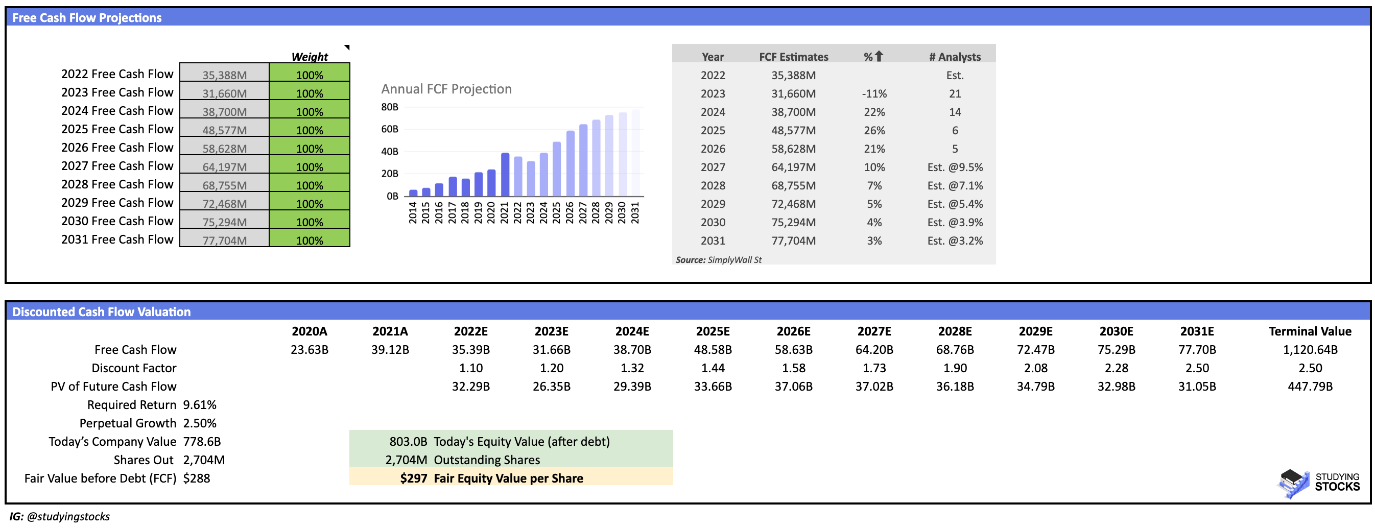Expand the # Analysts column header
This screenshot has width=1375, height=528.
[x=955, y=57]
